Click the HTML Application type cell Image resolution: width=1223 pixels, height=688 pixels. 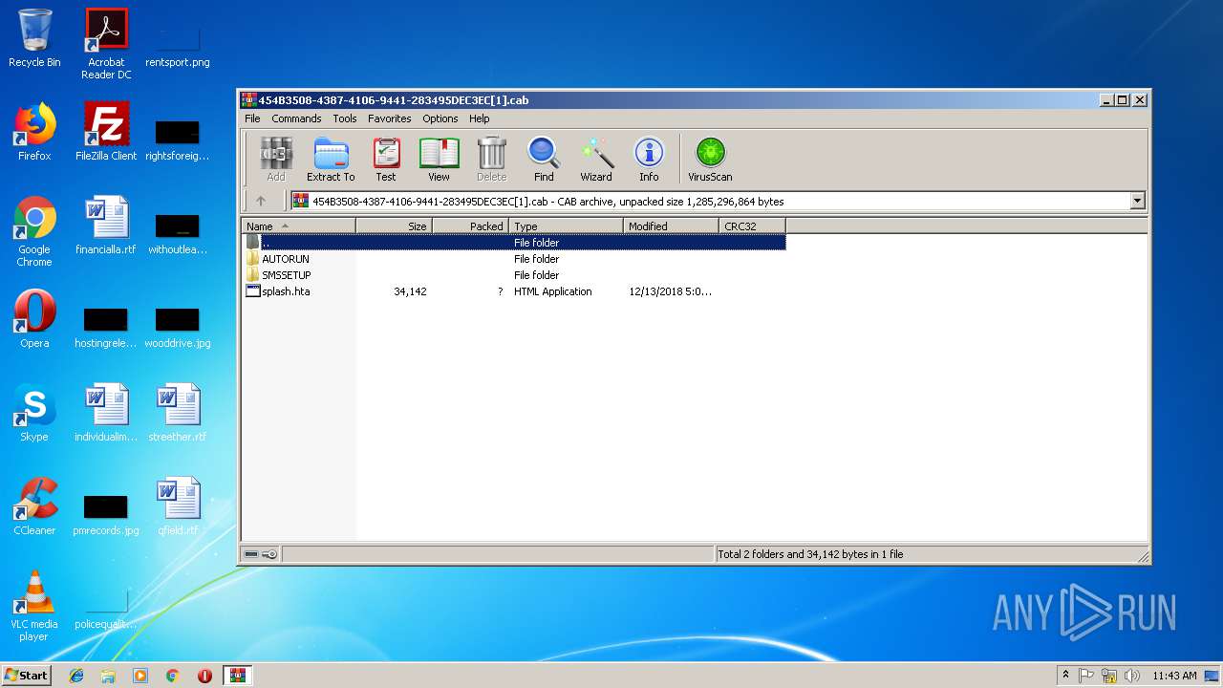(x=553, y=291)
